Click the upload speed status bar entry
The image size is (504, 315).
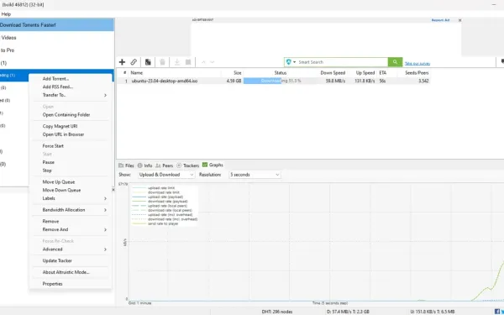pos(433,312)
